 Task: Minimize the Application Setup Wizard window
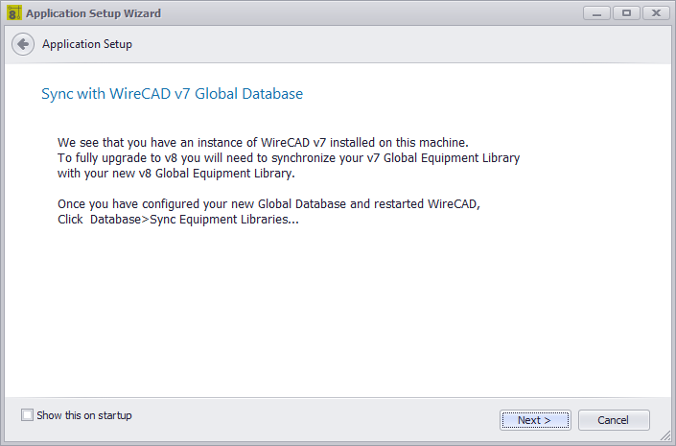point(596,13)
